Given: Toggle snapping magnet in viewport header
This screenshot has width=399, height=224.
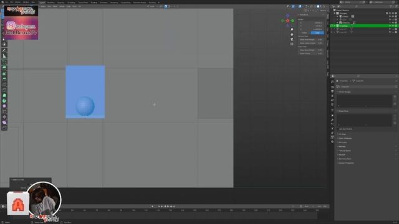Looking at the screenshot, I should pyautogui.click(x=166, y=6).
